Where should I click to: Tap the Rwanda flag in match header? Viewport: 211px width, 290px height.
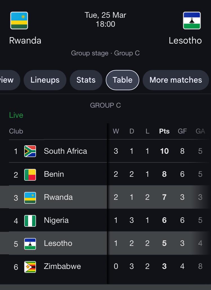point(19,21)
